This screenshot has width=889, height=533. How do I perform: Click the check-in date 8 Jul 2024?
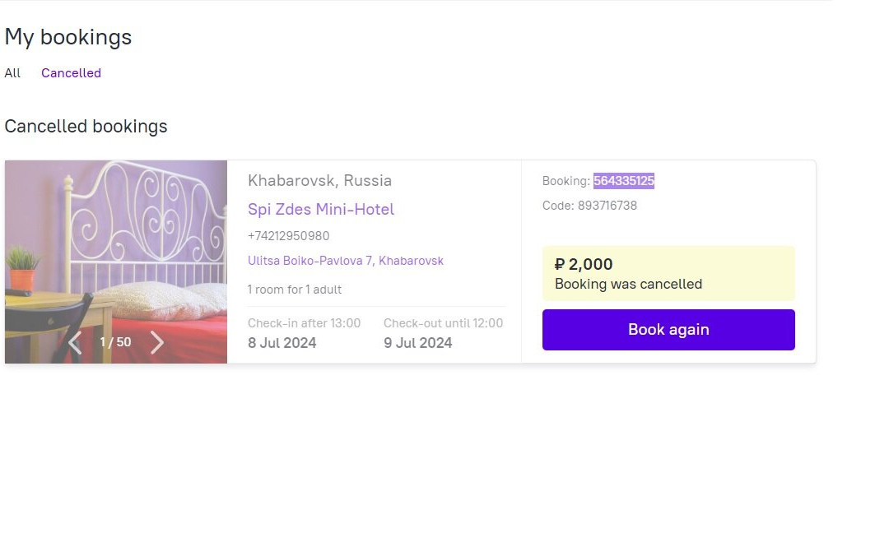282,343
